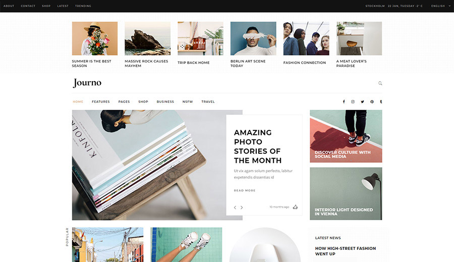
Task: Open Discover Culture With Social Media card
Action: pos(346,136)
